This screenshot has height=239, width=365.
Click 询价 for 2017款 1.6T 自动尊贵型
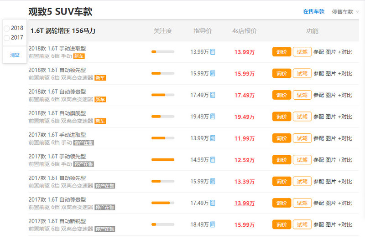pos(282,203)
